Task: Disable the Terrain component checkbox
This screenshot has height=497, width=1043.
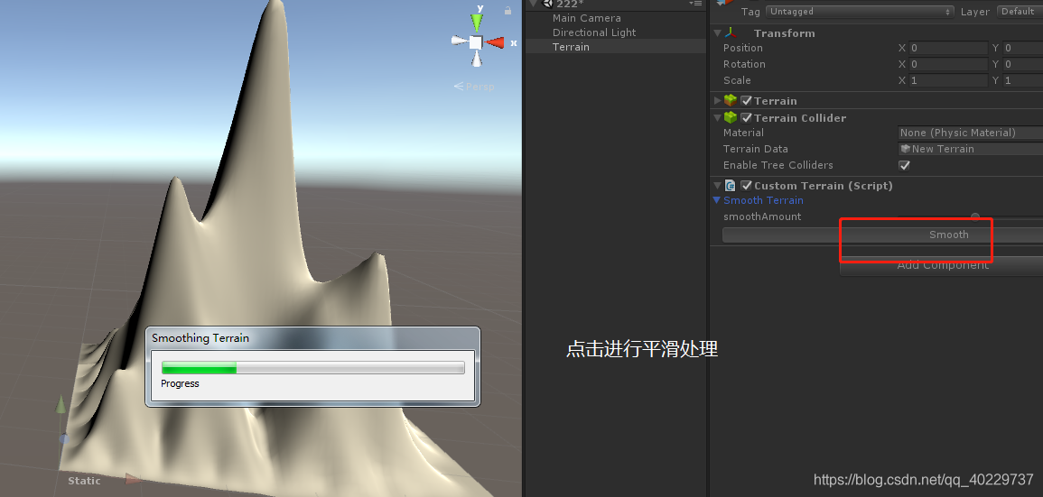Action: tap(746, 100)
